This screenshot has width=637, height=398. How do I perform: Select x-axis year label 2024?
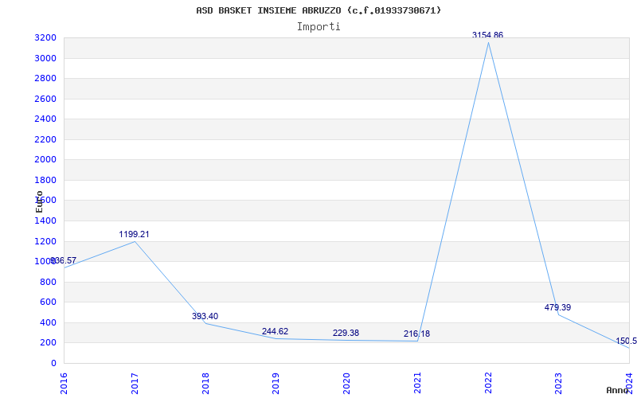(629, 383)
